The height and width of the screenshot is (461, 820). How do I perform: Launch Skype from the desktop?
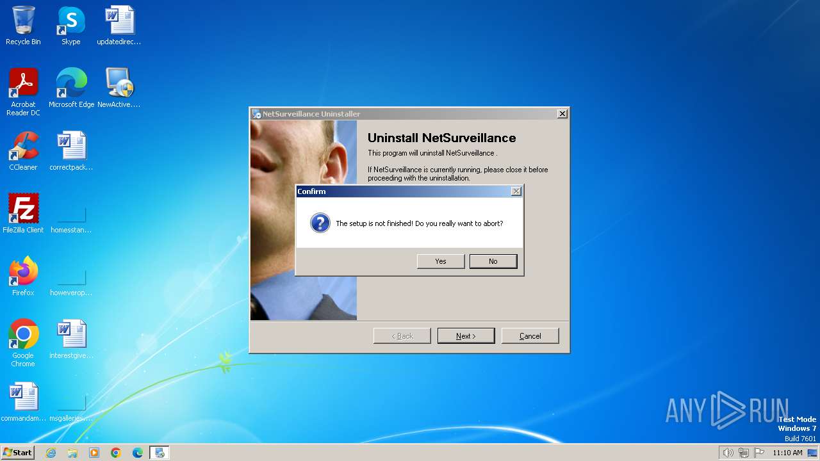point(71,26)
